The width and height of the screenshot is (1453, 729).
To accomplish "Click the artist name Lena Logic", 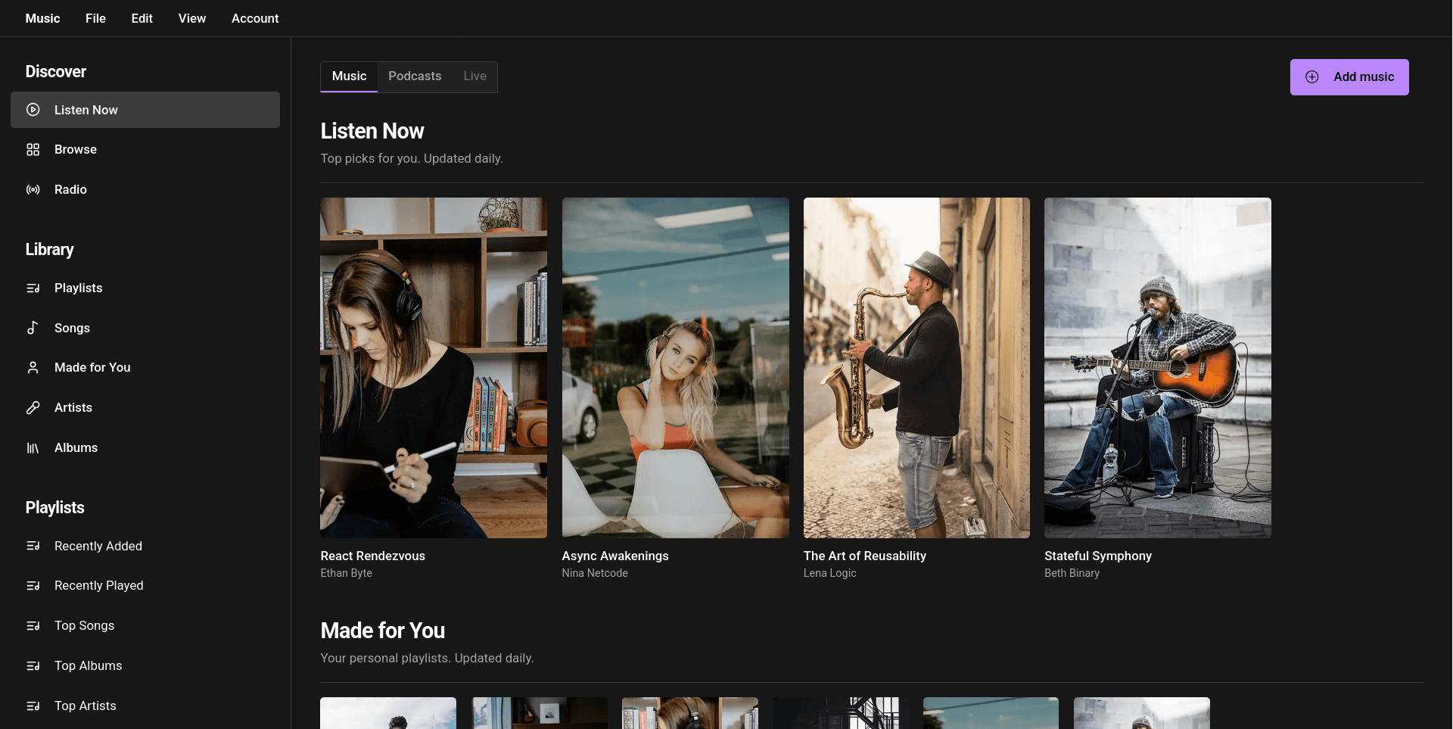I will 830,573.
